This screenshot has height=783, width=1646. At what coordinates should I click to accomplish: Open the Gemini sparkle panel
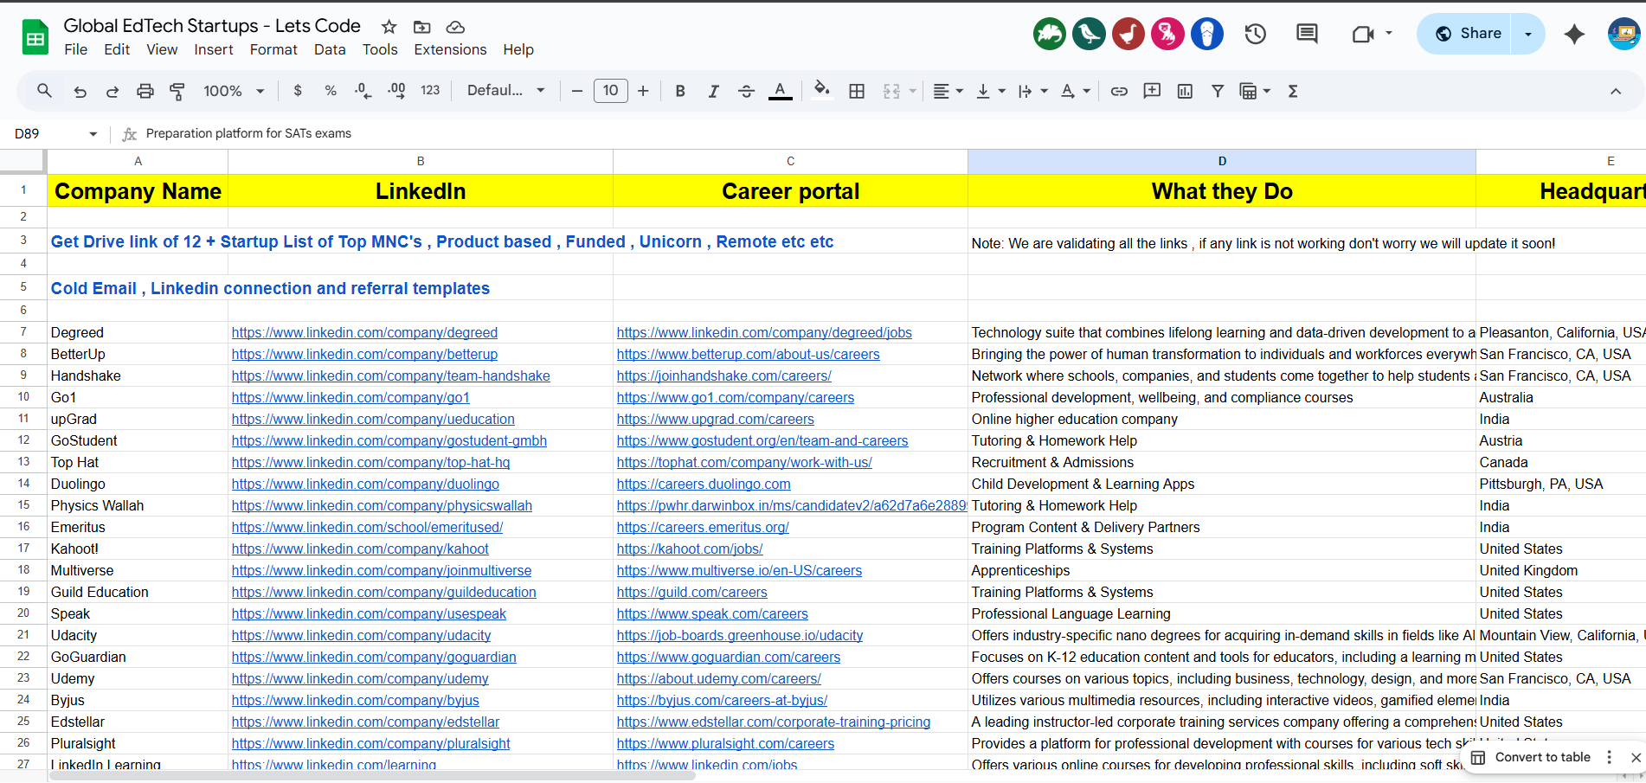1574,34
